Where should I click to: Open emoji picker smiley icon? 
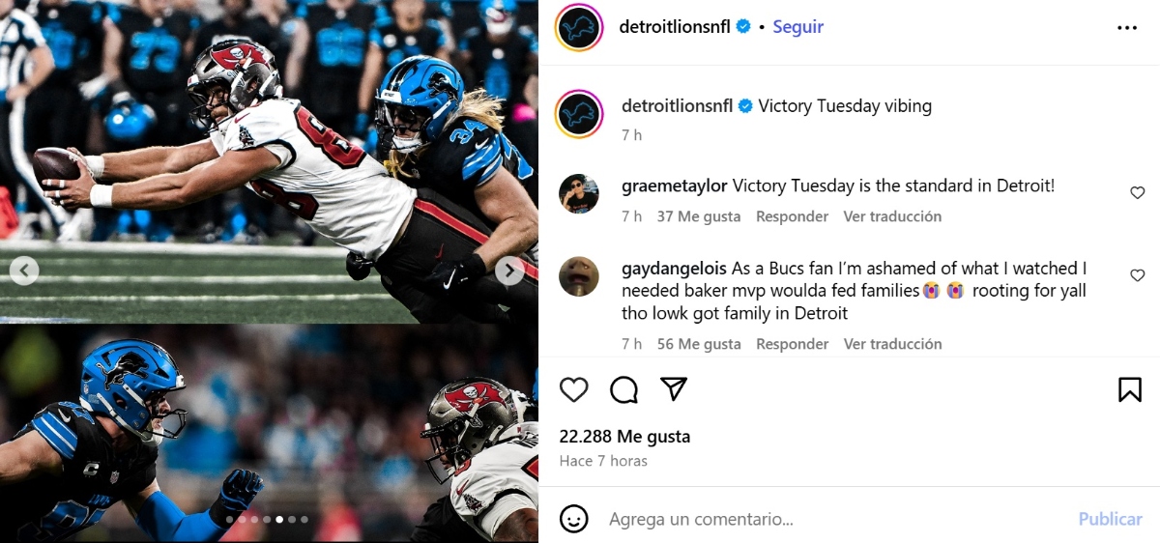pos(574,519)
